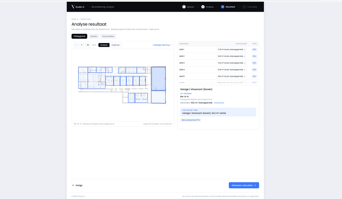Open the Gevels tab

click(94, 36)
